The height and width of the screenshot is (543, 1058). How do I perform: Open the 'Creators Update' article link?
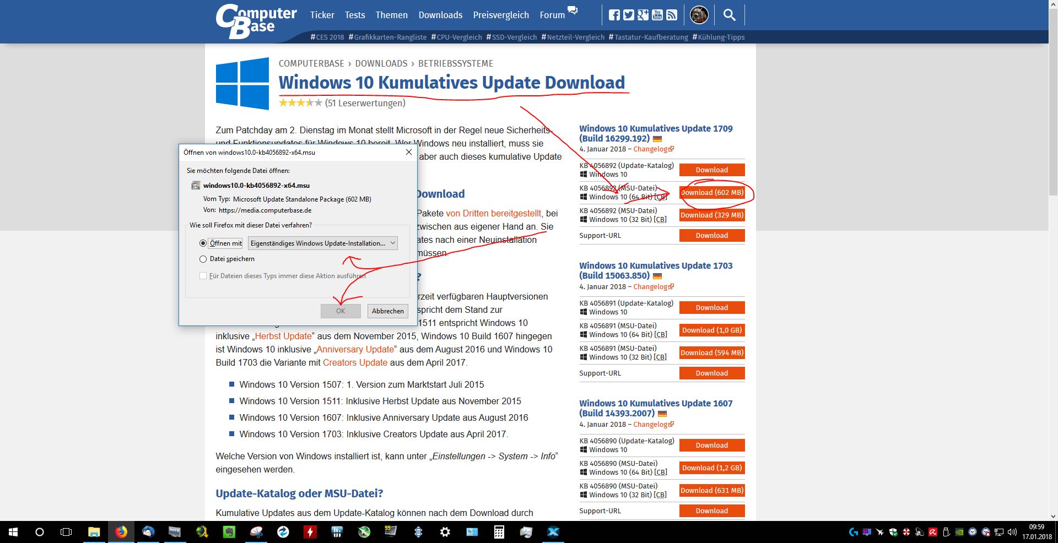(x=355, y=362)
